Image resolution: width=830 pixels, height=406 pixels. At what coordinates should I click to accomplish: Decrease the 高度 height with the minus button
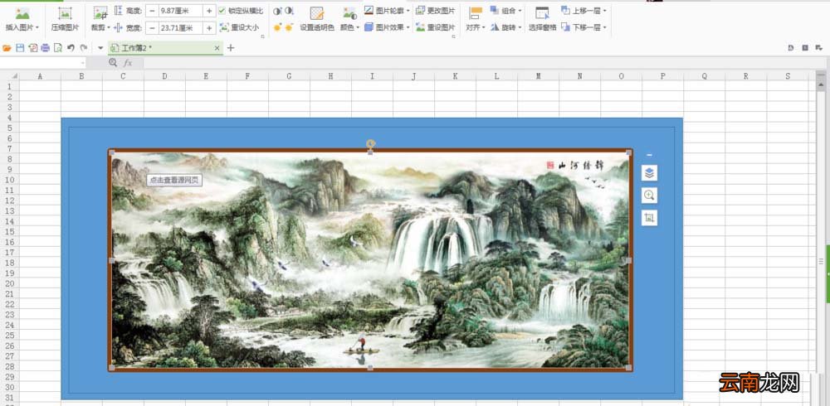151,11
